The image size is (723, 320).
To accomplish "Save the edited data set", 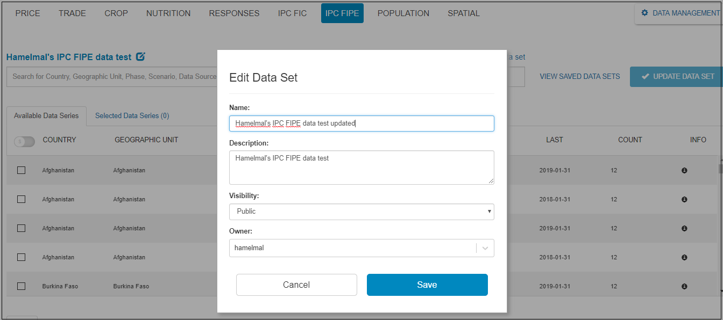I will coord(427,285).
